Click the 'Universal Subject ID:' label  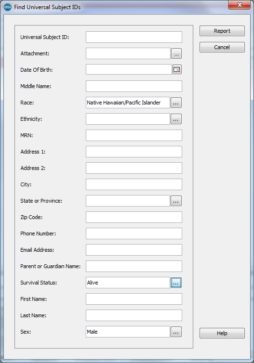(45, 37)
